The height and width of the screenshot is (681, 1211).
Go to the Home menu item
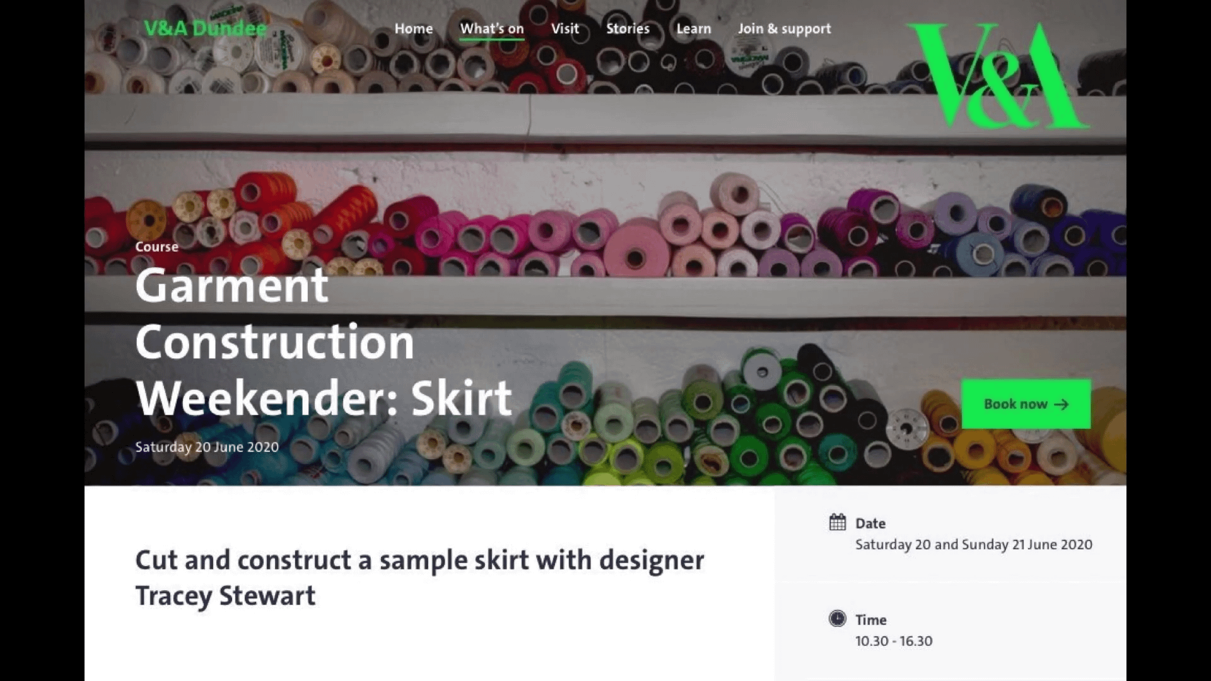click(414, 28)
